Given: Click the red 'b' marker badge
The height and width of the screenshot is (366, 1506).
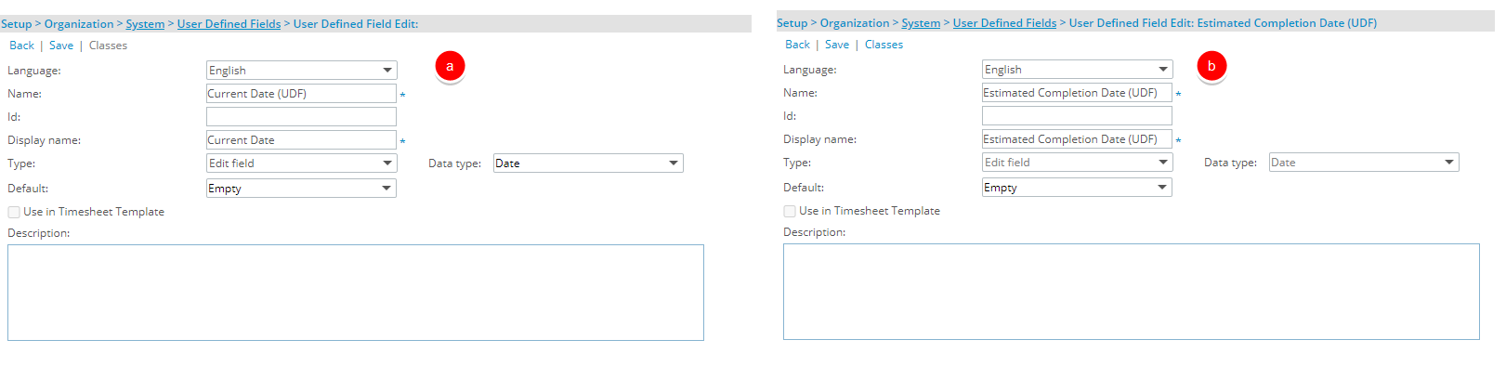Looking at the screenshot, I should (x=1211, y=66).
